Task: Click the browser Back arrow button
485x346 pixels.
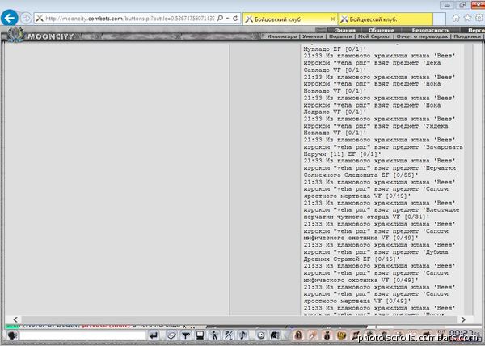Action: (9, 18)
